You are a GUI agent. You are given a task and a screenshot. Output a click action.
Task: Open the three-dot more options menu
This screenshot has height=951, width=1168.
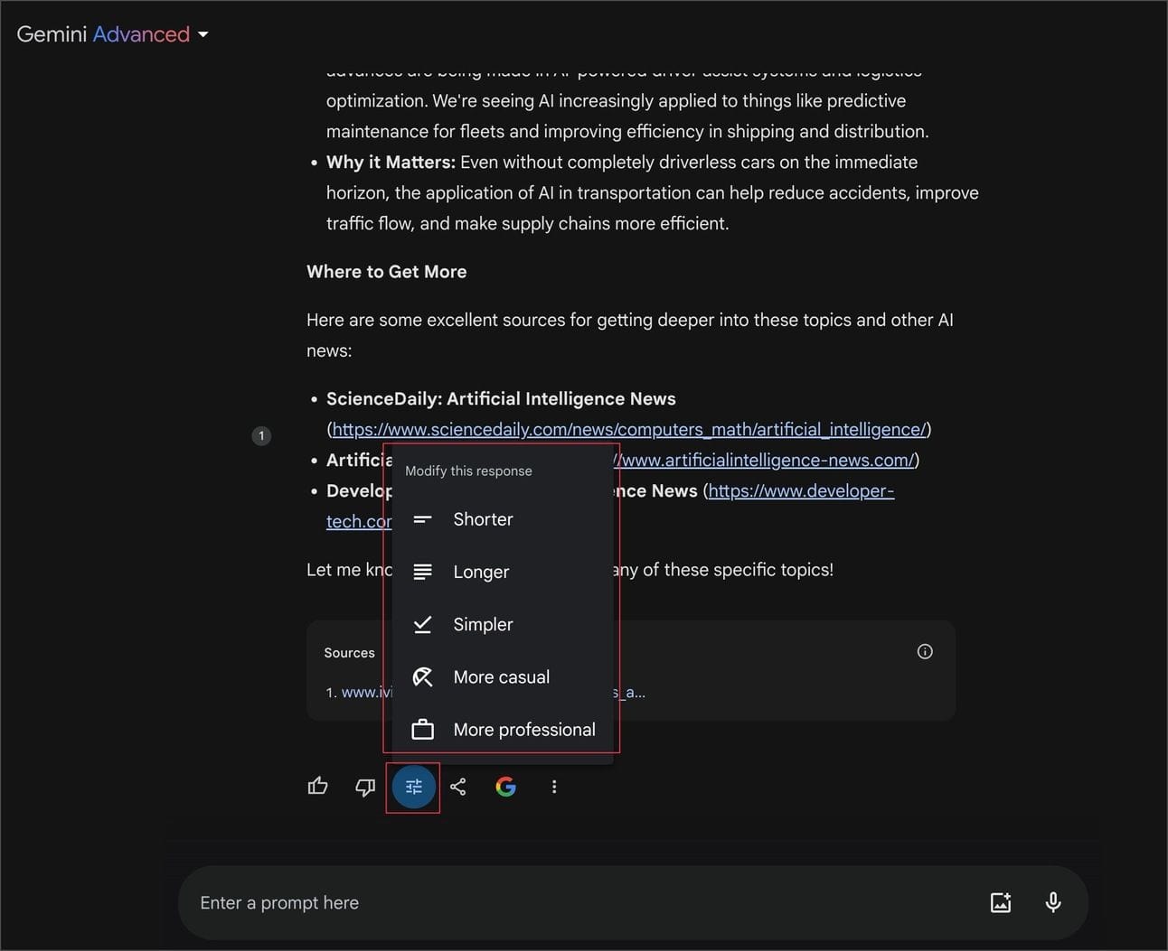click(554, 787)
